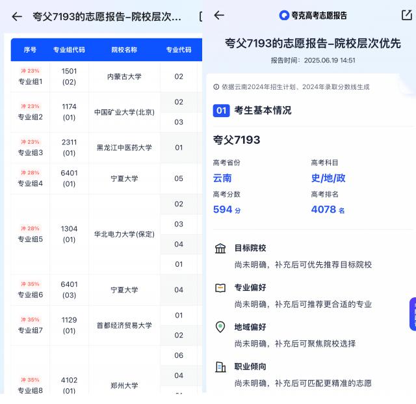Select the 华北电力大学(保定) cell

(124, 234)
